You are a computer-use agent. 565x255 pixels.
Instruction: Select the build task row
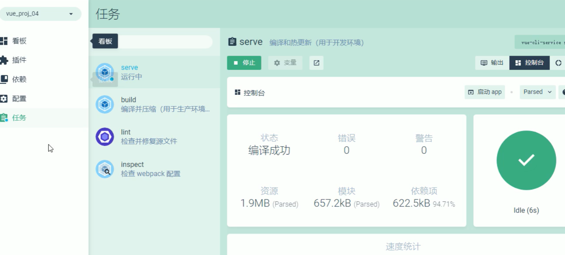[154, 105]
